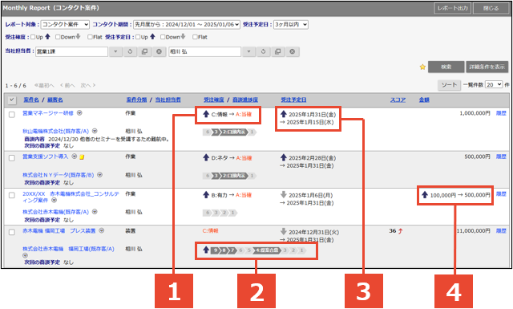The height and width of the screenshot is (309, 513).
Task: Click red score trend arrow next to 36
Action: pyautogui.click(x=400, y=231)
